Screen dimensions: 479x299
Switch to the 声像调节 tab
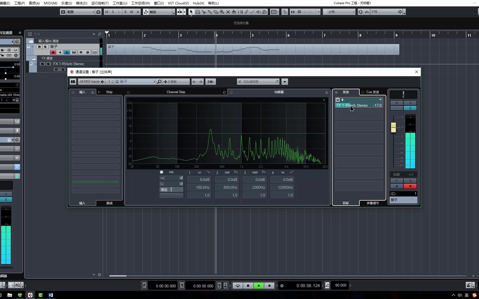(x=372, y=203)
